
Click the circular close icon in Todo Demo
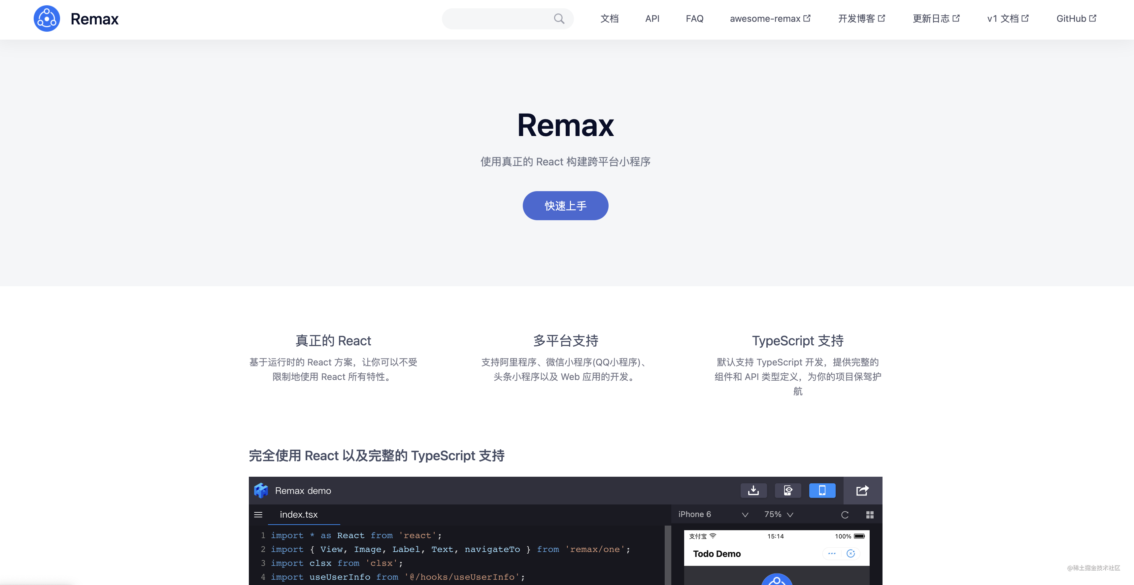(851, 553)
